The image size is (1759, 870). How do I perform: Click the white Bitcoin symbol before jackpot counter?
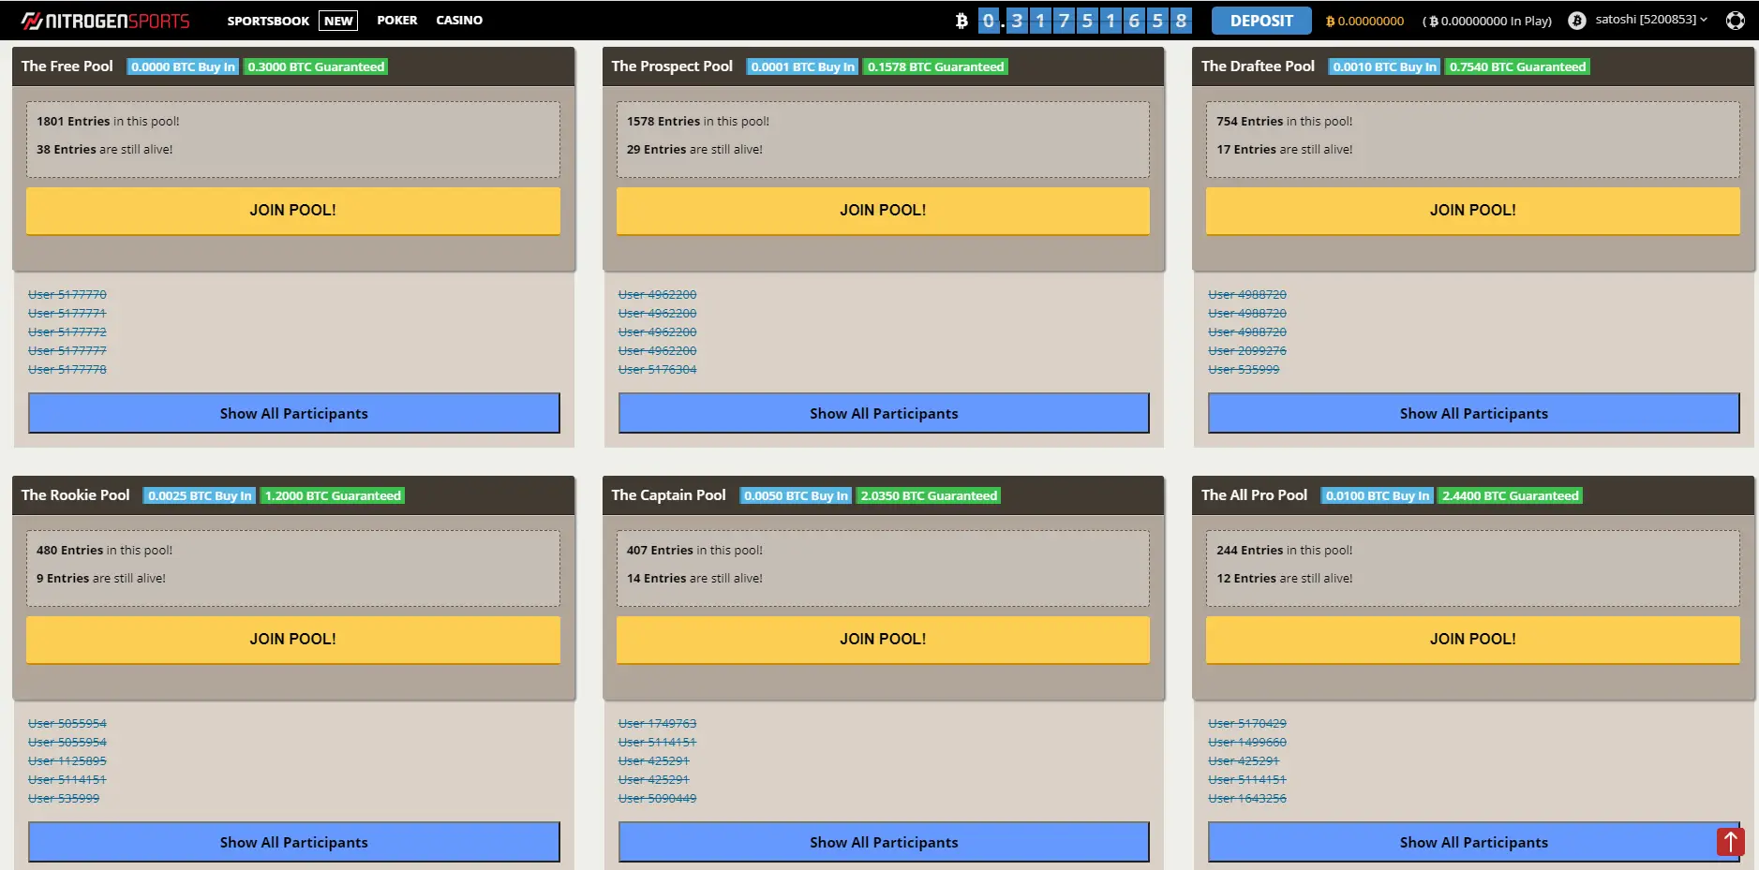coord(961,21)
